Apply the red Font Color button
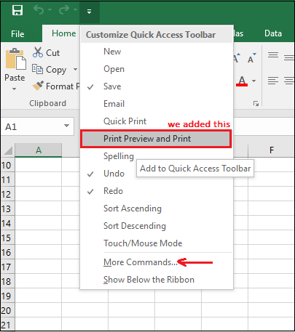Screen dimensions: 295x332 click(x=242, y=81)
